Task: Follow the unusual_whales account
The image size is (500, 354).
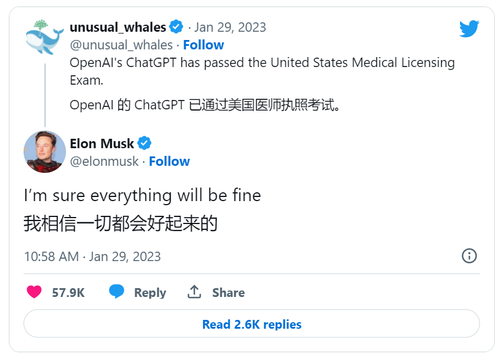Action: (x=203, y=45)
